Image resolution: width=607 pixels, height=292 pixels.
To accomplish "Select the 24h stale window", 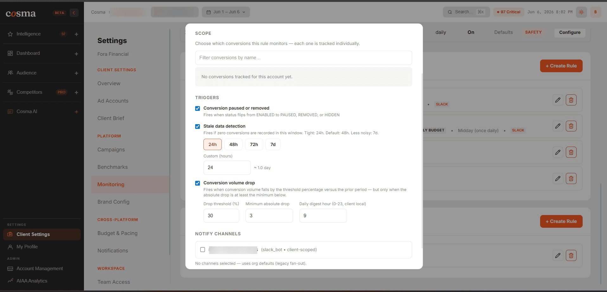I will click(x=213, y=144).
